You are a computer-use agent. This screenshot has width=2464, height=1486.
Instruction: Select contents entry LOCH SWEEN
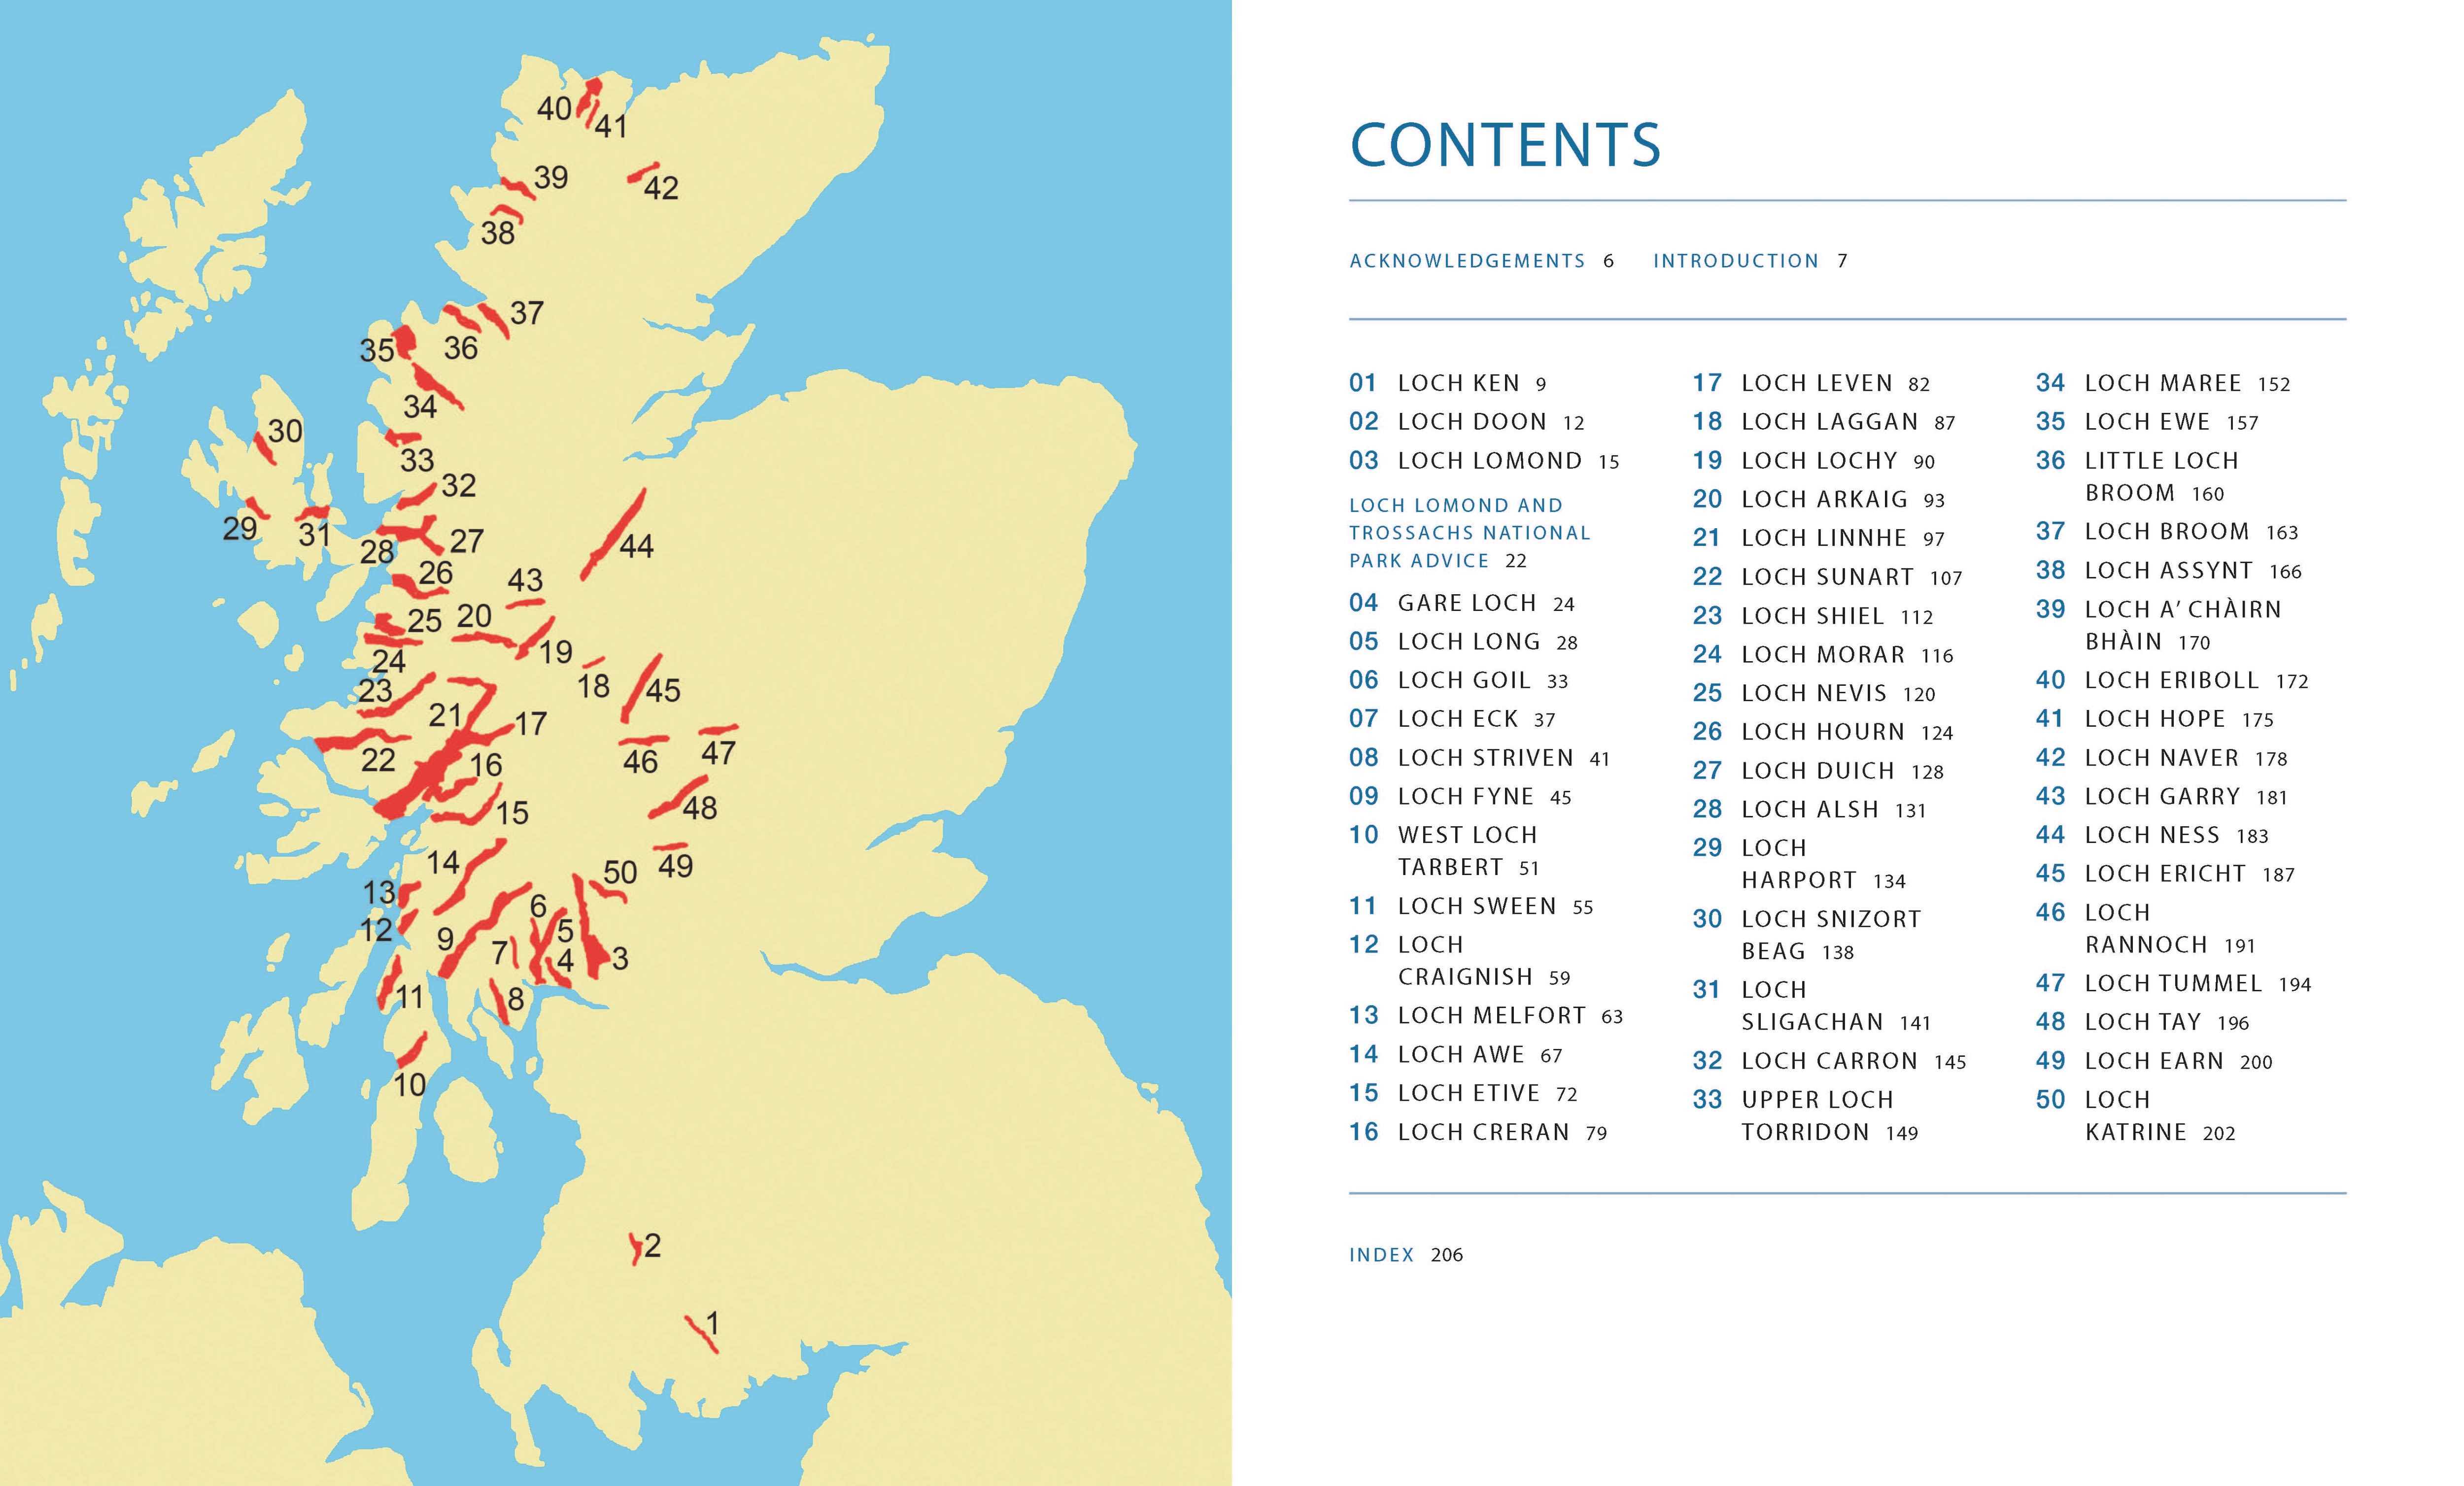(1471, 906)
